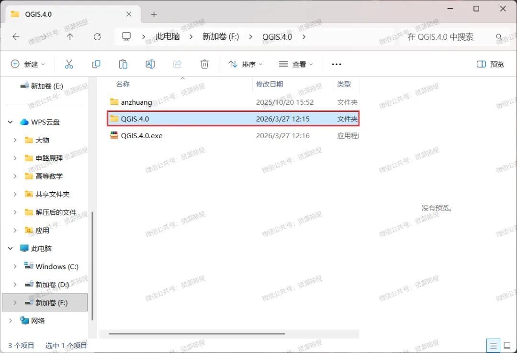Click the Share icon
The height and width of the screenshot is (353, 517).
point(178,64)
